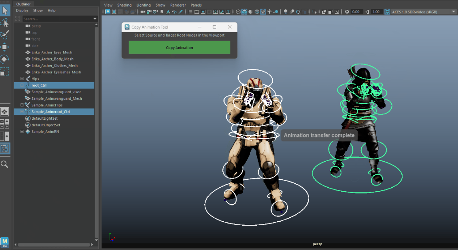The image size is (458, 250).
Task: Toggle the view transform enable button
Action: pyautogui.click(x=387, y=11)
